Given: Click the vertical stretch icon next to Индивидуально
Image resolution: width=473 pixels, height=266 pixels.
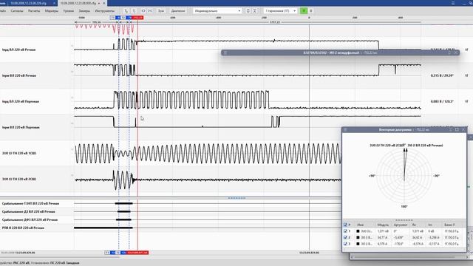Looking at the screenshot, I should click(x=248, y=11).
